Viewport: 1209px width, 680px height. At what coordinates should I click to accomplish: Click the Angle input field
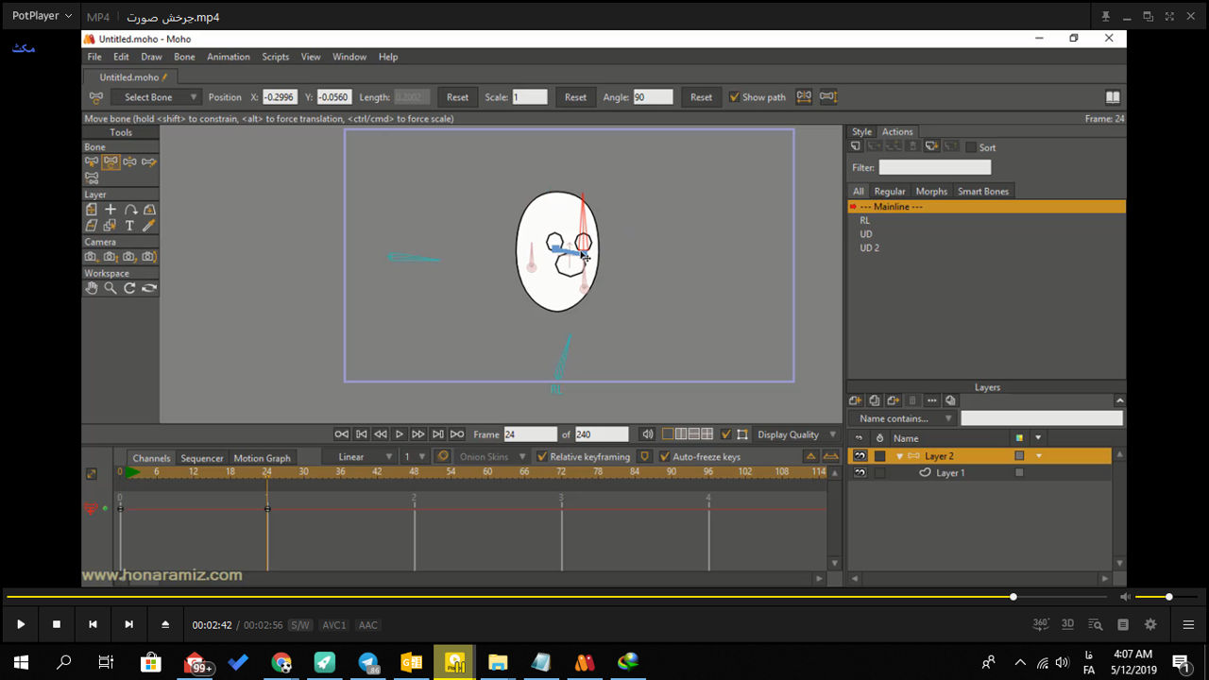coord(653,97)
